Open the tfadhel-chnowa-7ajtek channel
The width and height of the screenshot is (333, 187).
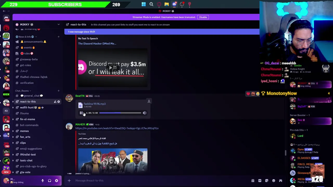pos(34,77)
